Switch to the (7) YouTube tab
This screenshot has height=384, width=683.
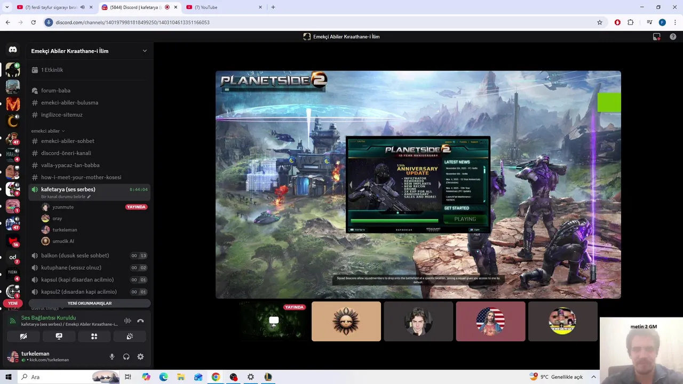click(x=224, y=7)
